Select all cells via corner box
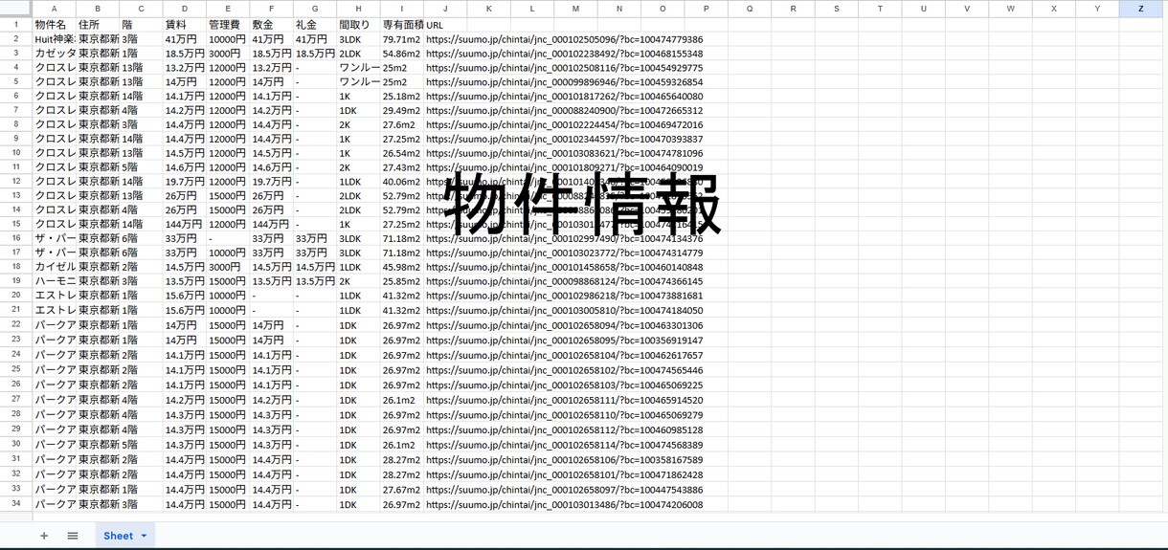1168x550 pixels. pyautogui.click(x=16, y=9)
